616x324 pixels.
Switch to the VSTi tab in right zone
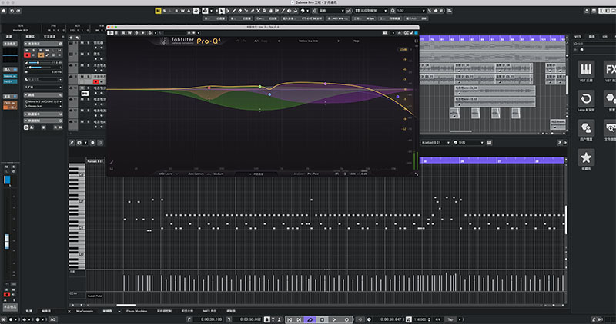point(578,36)
